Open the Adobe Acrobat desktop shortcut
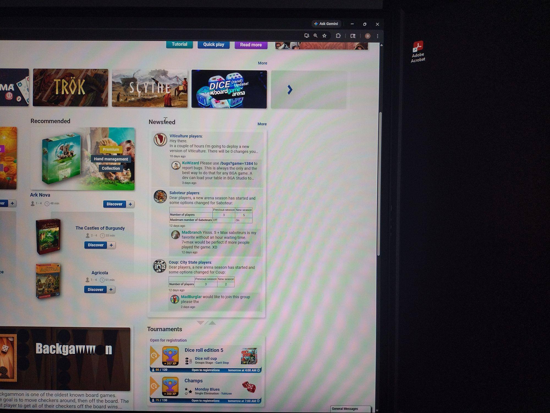 [418, 52]
